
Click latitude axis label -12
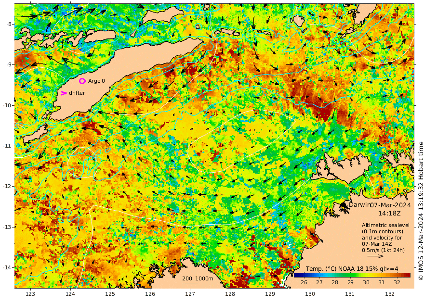pyautogui.click(x=7, y=186)
